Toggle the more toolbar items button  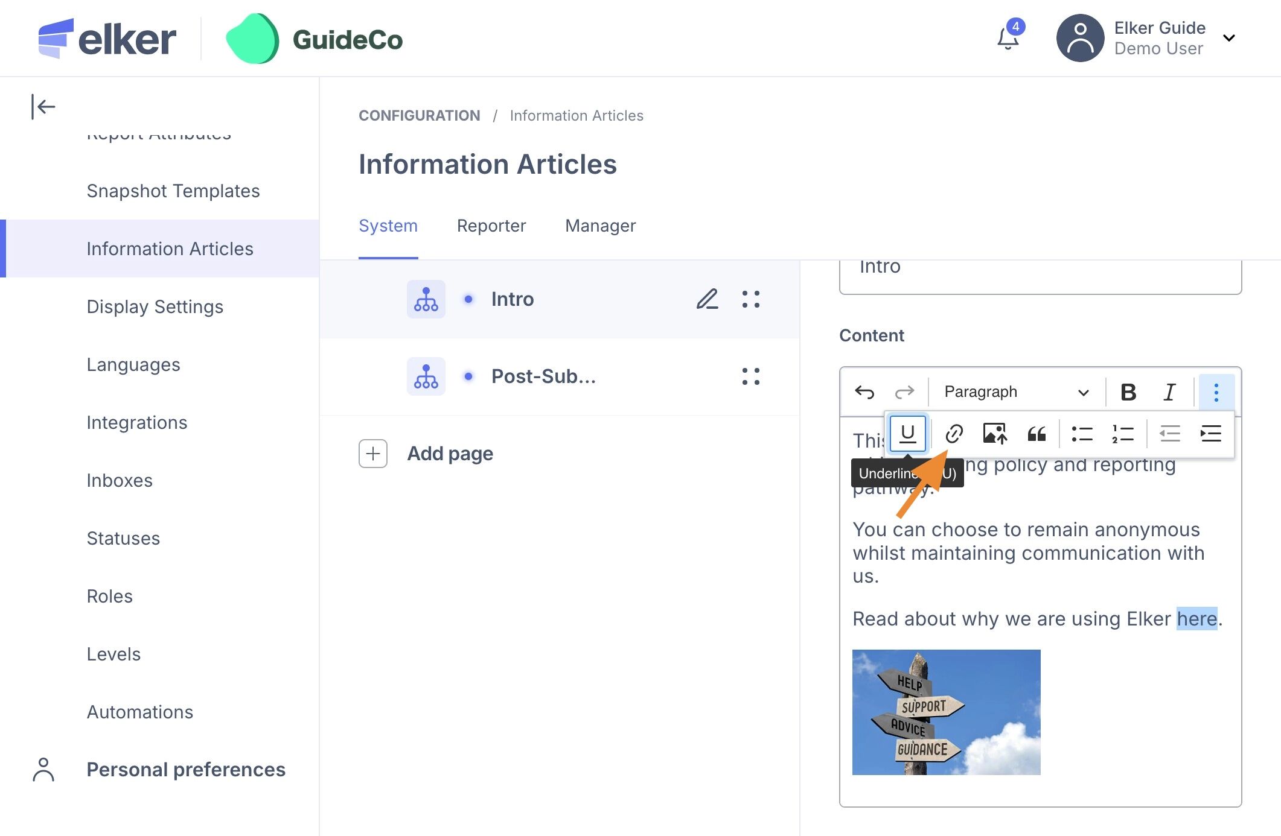pos(1216,392)
